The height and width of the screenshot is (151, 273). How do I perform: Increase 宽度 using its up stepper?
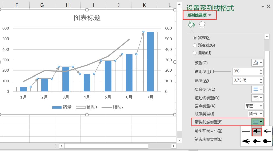261,79
